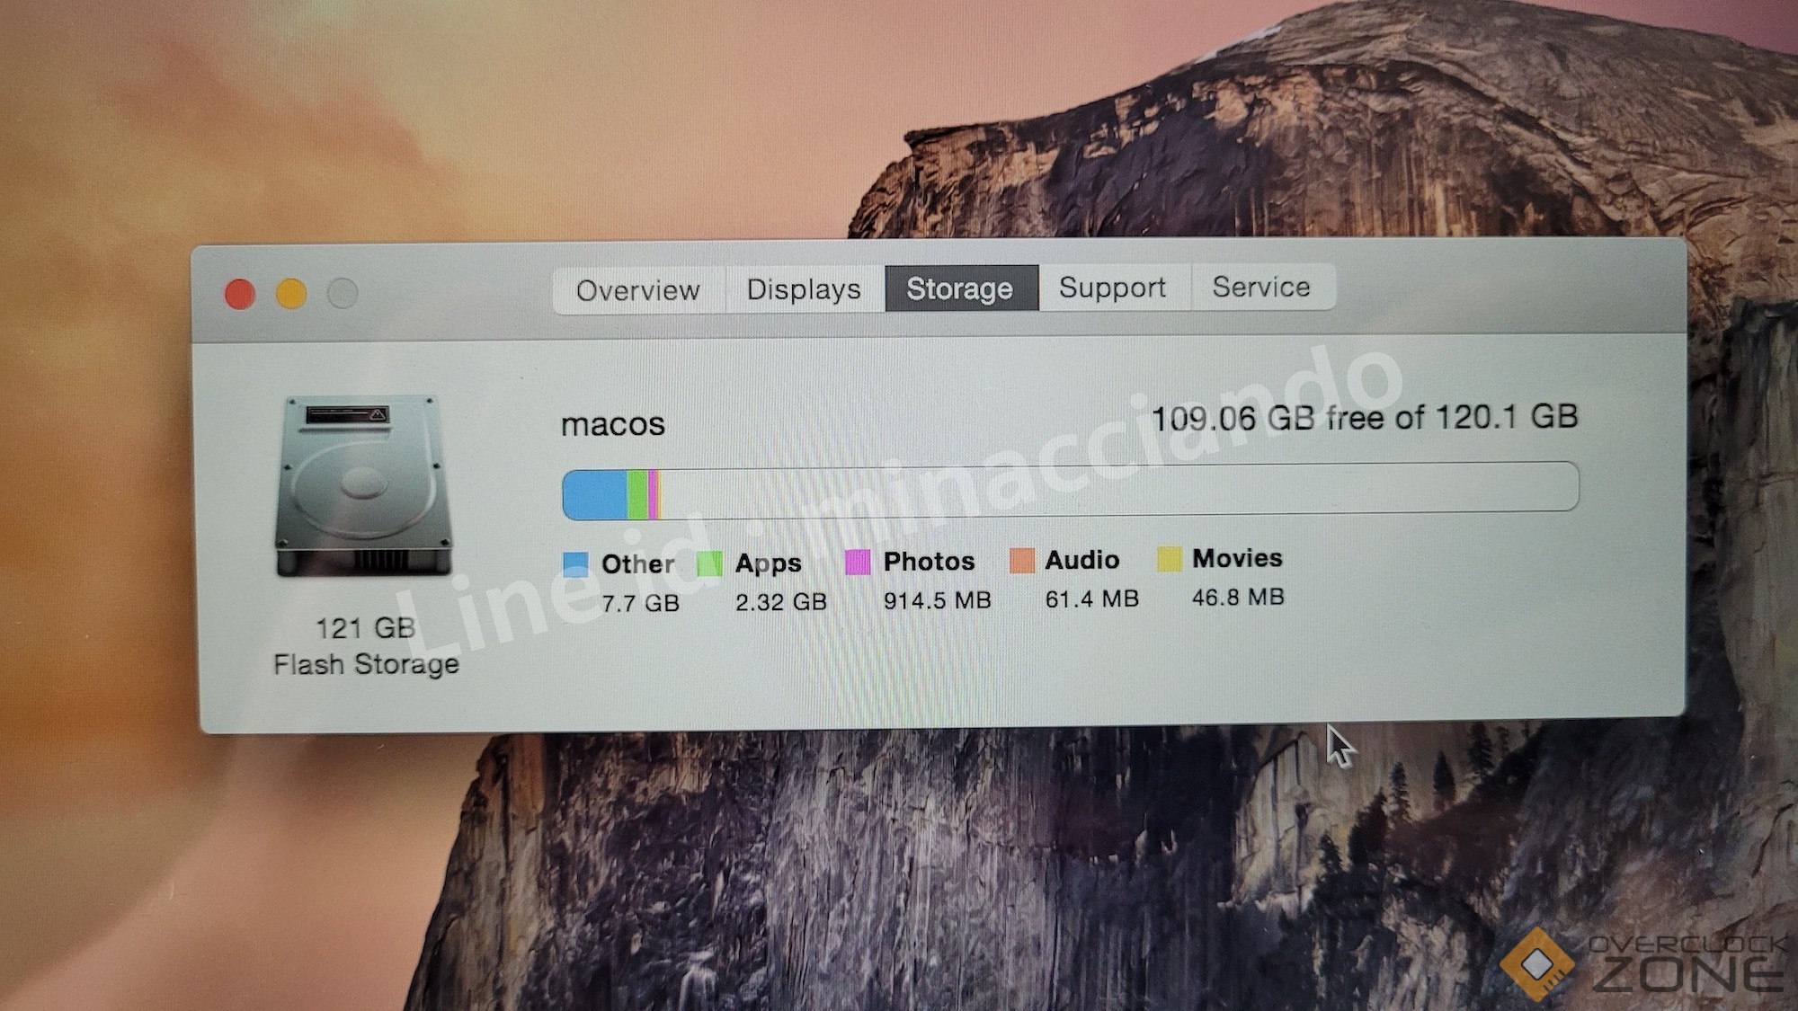Image resolution: width=1798 pixels, height=1011 pixels.
Task: Click the blue Other legend swatch
Action: 575,563
